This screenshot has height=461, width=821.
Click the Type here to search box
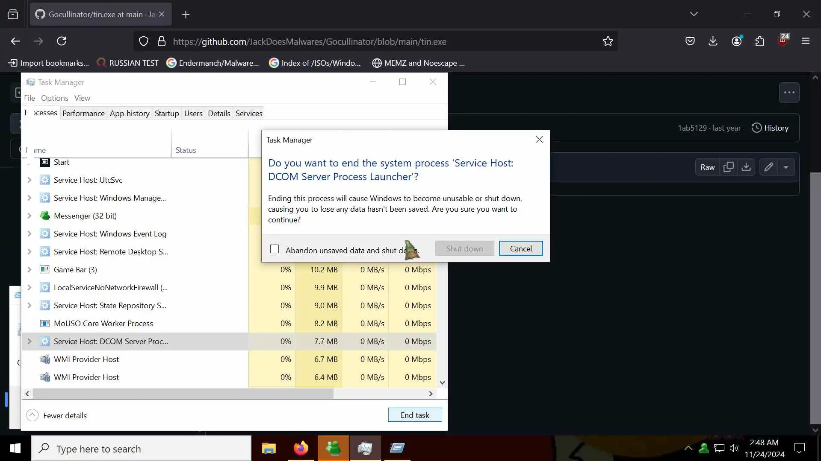point(141,449)
